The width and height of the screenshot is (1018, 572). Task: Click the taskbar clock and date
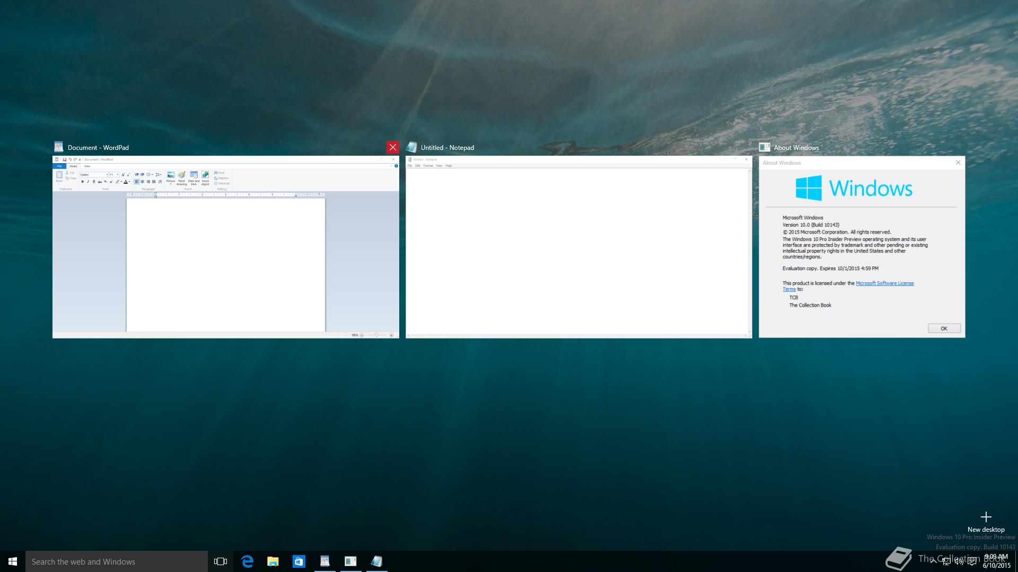(x=997, y=561)
